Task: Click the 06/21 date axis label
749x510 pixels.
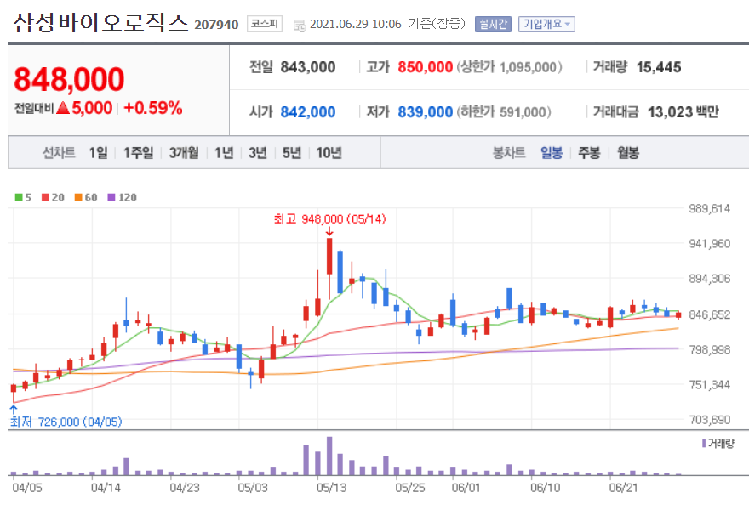Action: (x=623, y=488)
